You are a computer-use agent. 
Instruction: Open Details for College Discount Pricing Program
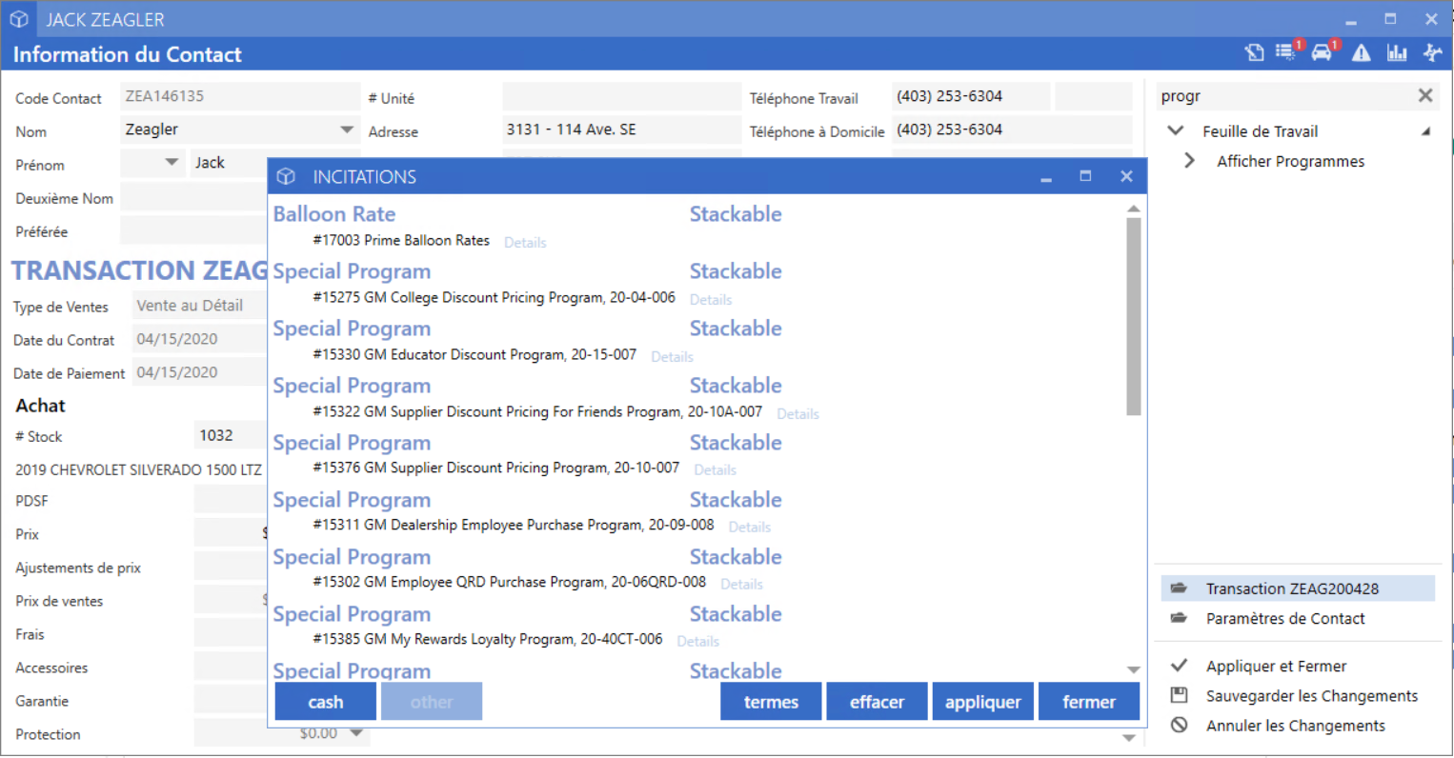coord(711,300)
